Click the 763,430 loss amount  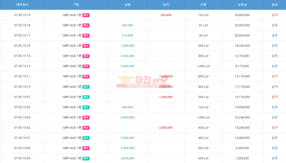[x=166, y=15]
